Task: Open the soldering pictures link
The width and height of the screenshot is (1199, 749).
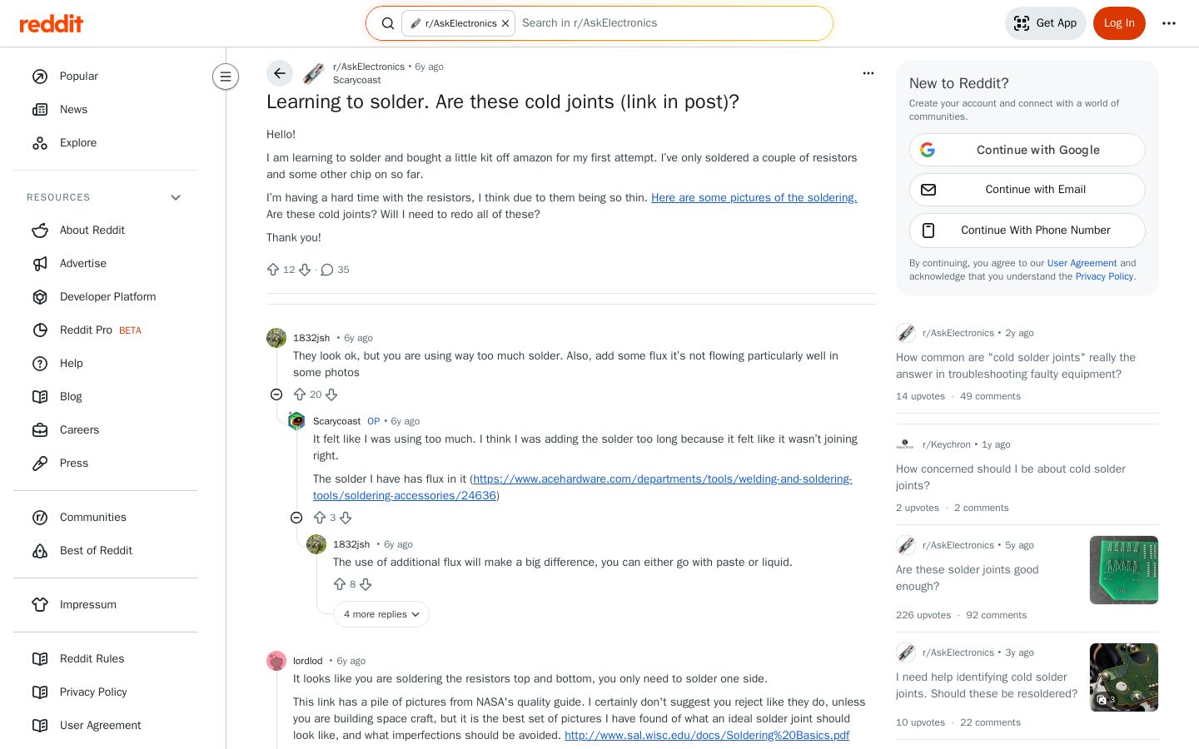Action: click(x=754, y=197)
